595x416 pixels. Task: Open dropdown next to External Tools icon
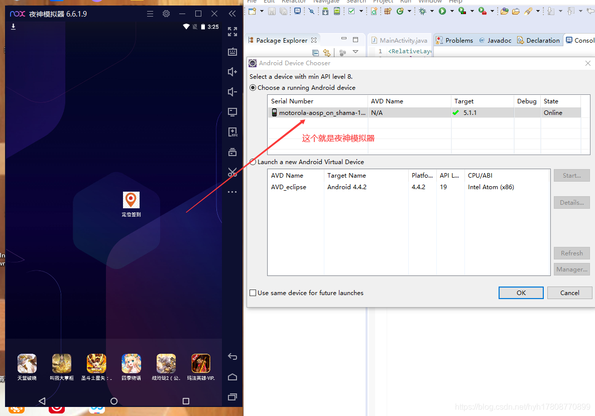[x=492, y=11]
